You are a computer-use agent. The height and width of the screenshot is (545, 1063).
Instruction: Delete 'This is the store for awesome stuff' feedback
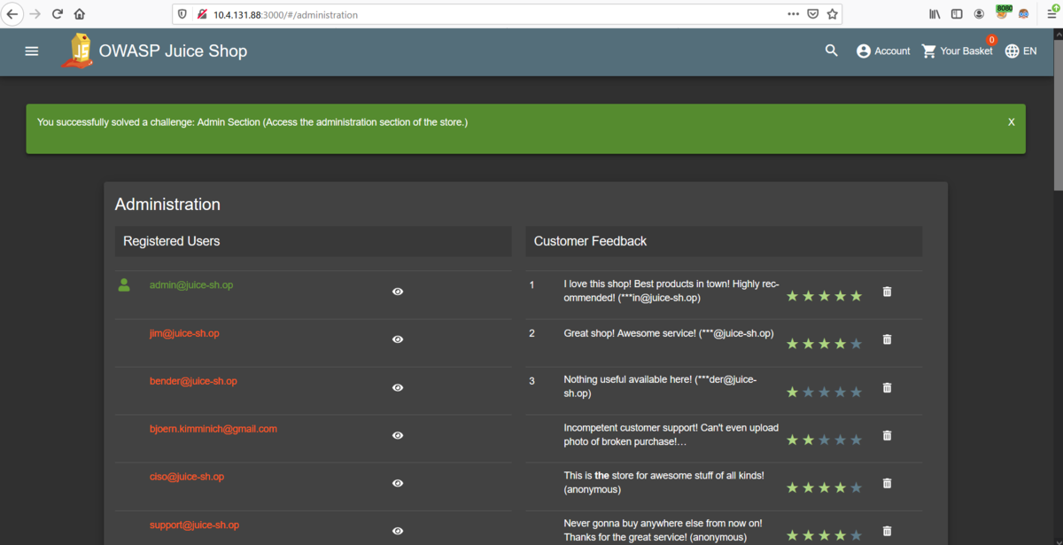[x=888, y=483]
